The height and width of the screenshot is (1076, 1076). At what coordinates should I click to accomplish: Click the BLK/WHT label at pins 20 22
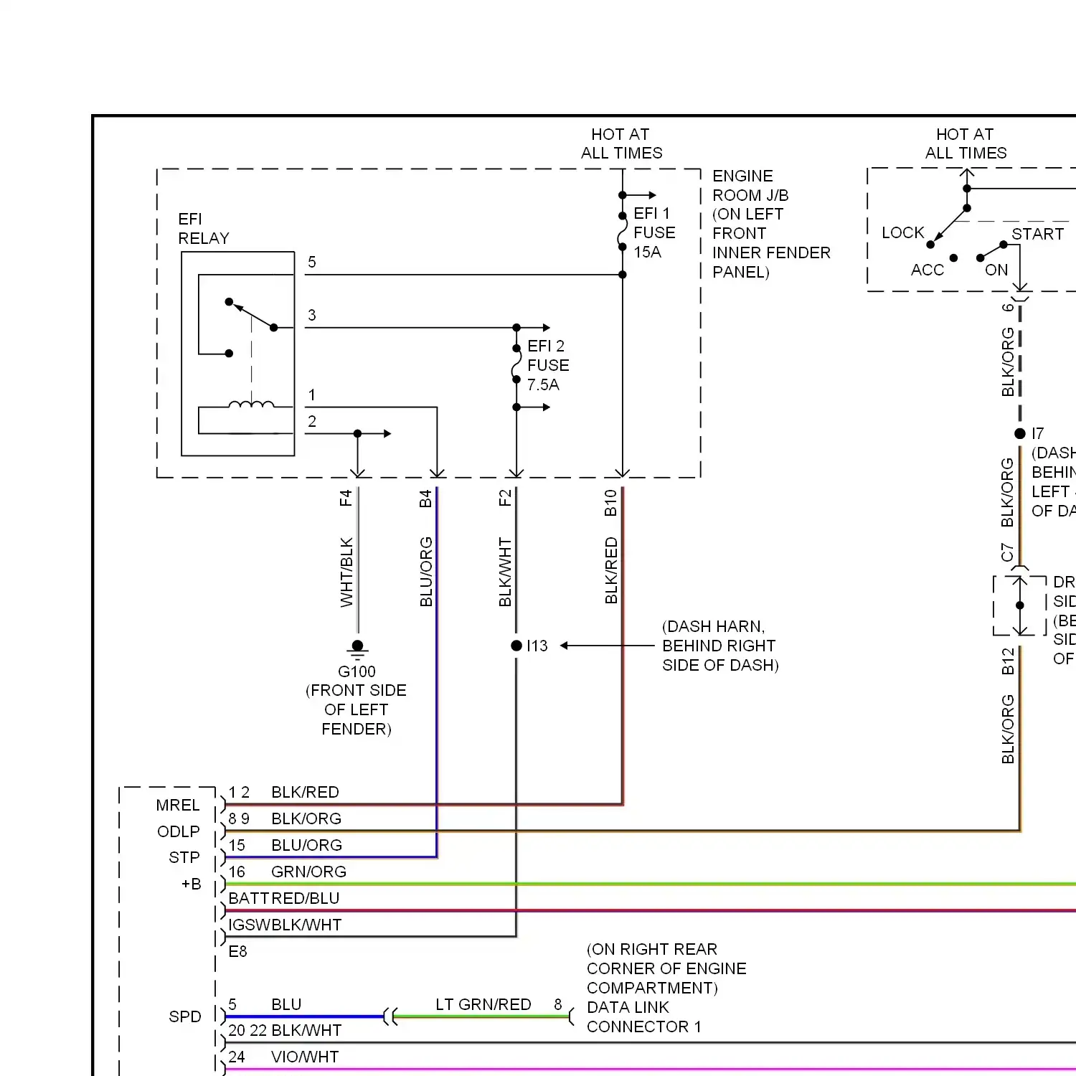[x=306, y=1030]
